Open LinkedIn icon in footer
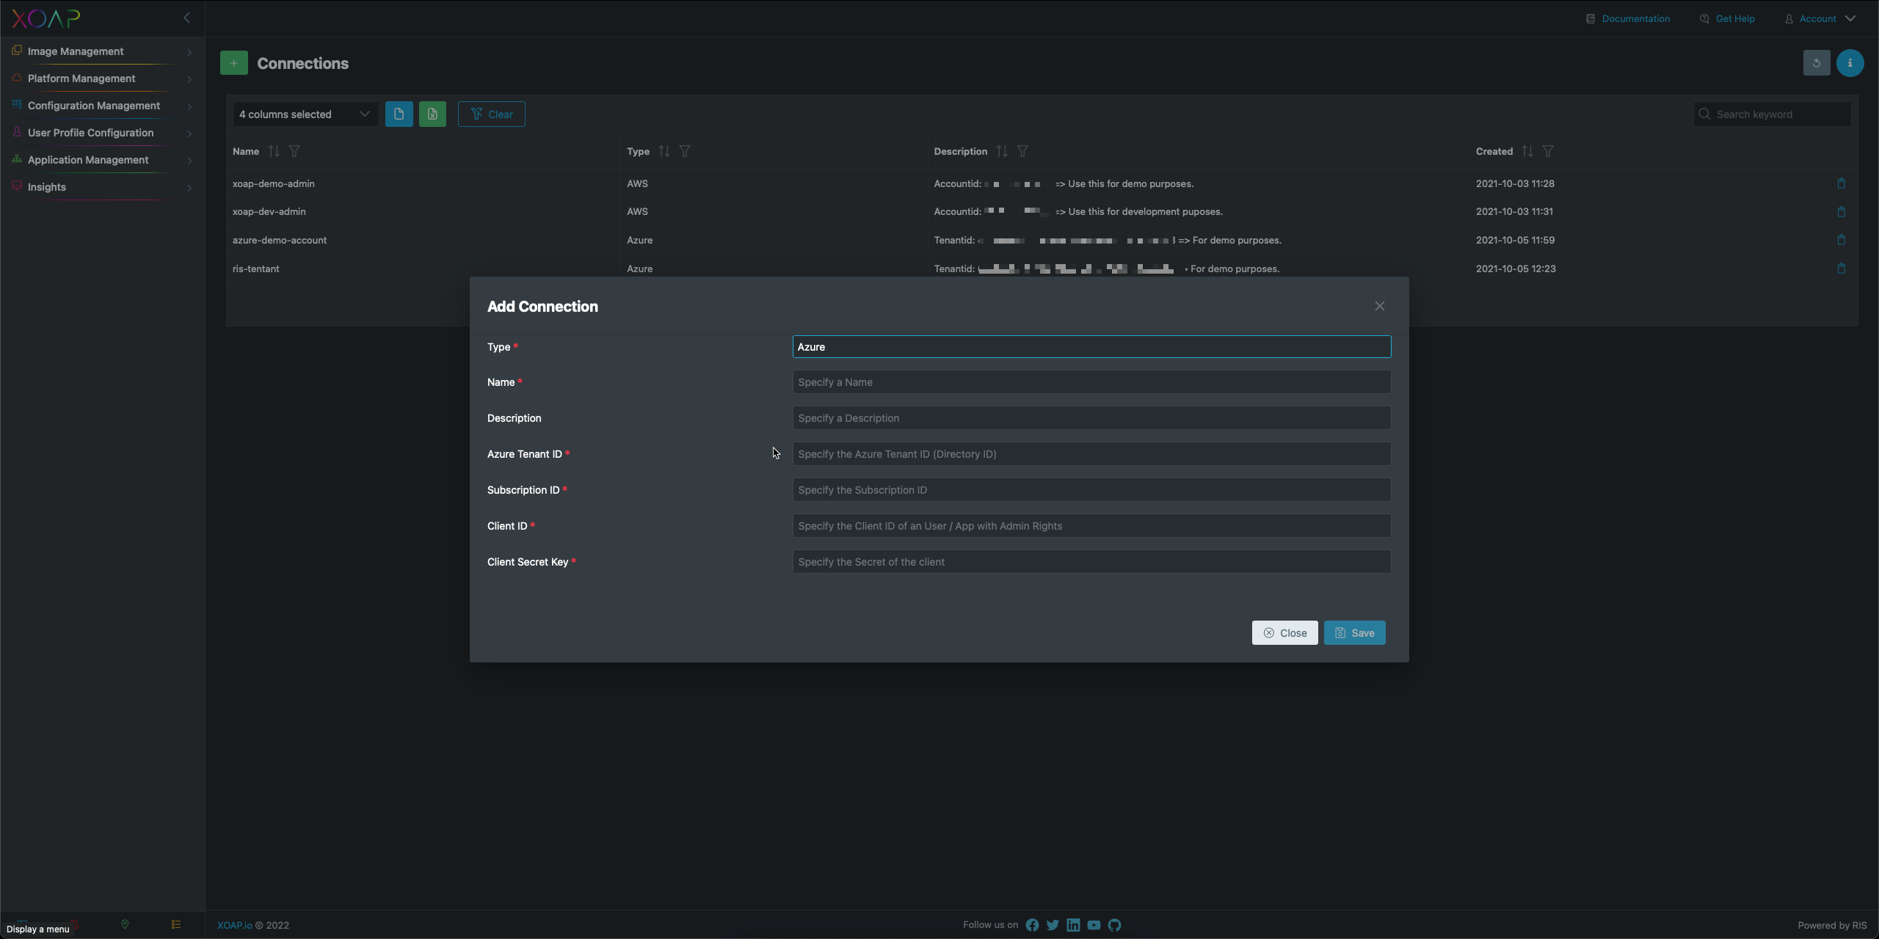This screenshot has height=939, width=1879. coord(1073,925)
